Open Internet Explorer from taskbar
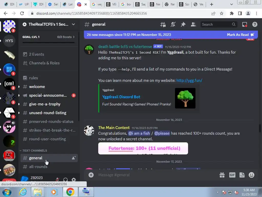262x197 pixels. pyautogui.click(x=23, y=192)
